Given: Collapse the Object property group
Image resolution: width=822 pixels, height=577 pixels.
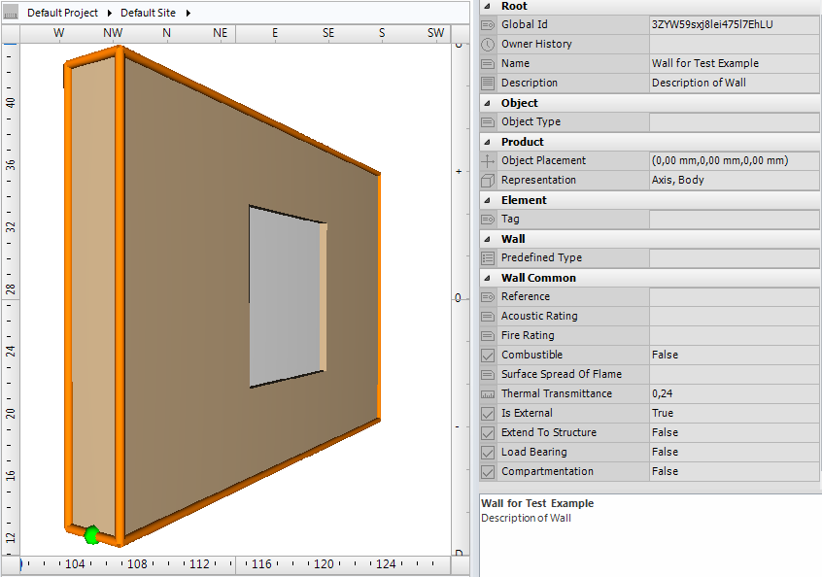Looking at the screenshot, I should 487,103.
